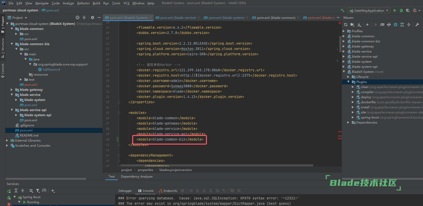Open the Debugger tab in Services
The image size is (423, 206).
125,191
